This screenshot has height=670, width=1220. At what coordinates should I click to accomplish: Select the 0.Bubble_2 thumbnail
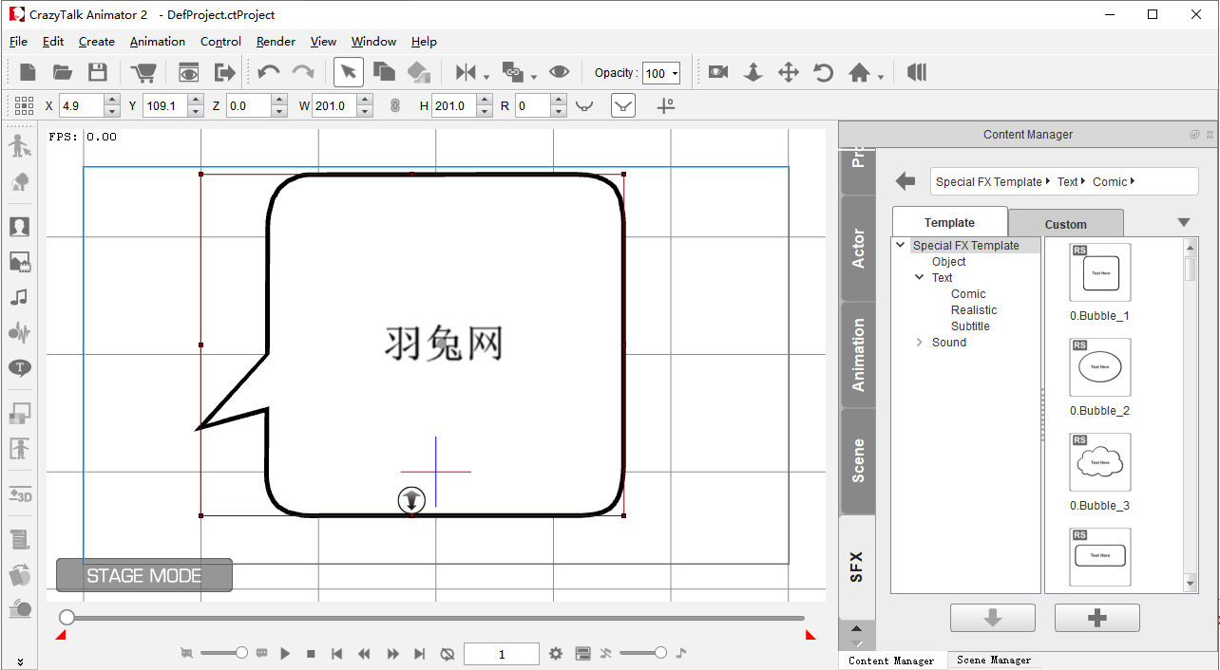[1100, 367]
